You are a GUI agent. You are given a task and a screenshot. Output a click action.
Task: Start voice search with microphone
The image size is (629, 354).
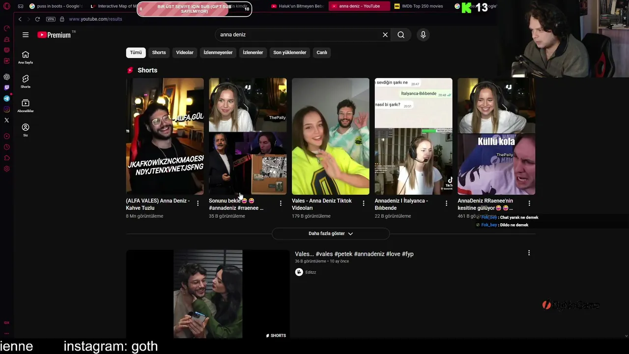coord(423,35)
